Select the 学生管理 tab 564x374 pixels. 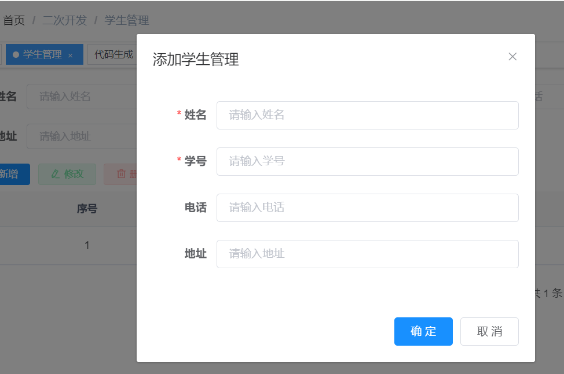(x=43, y=54)
